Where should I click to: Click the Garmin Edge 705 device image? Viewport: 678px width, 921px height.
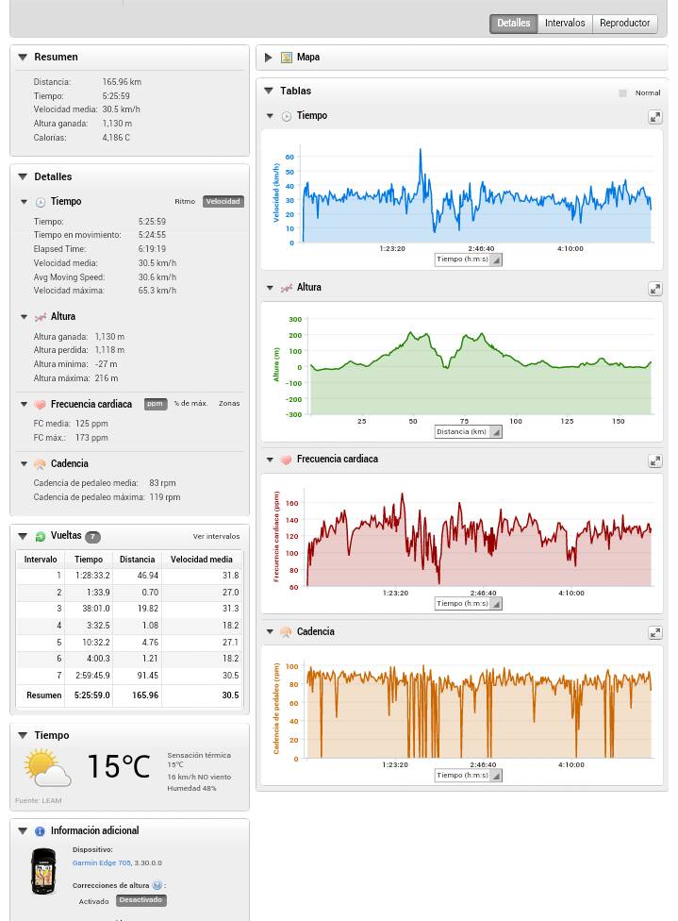43,870
